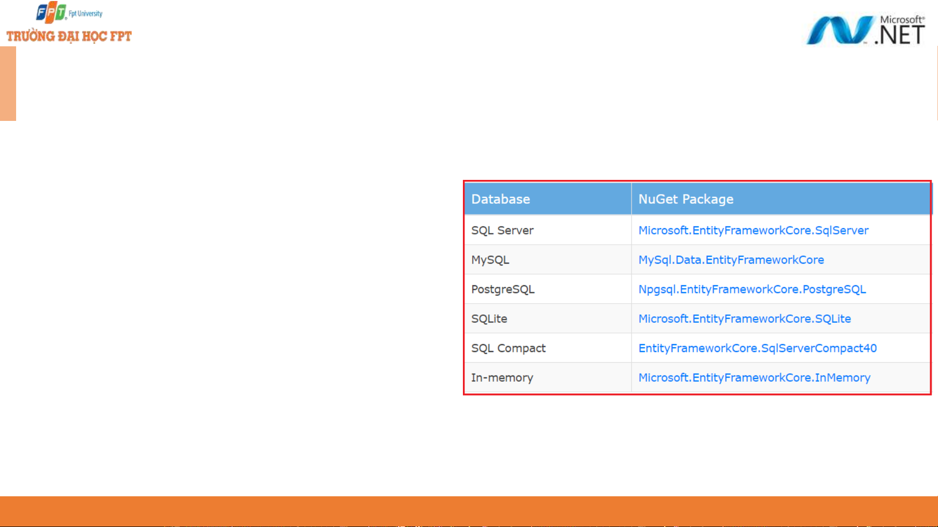This screenshot has height=527, width=938.
Task: Select the PostgreSQL table cell
Action: pos(502,290)
